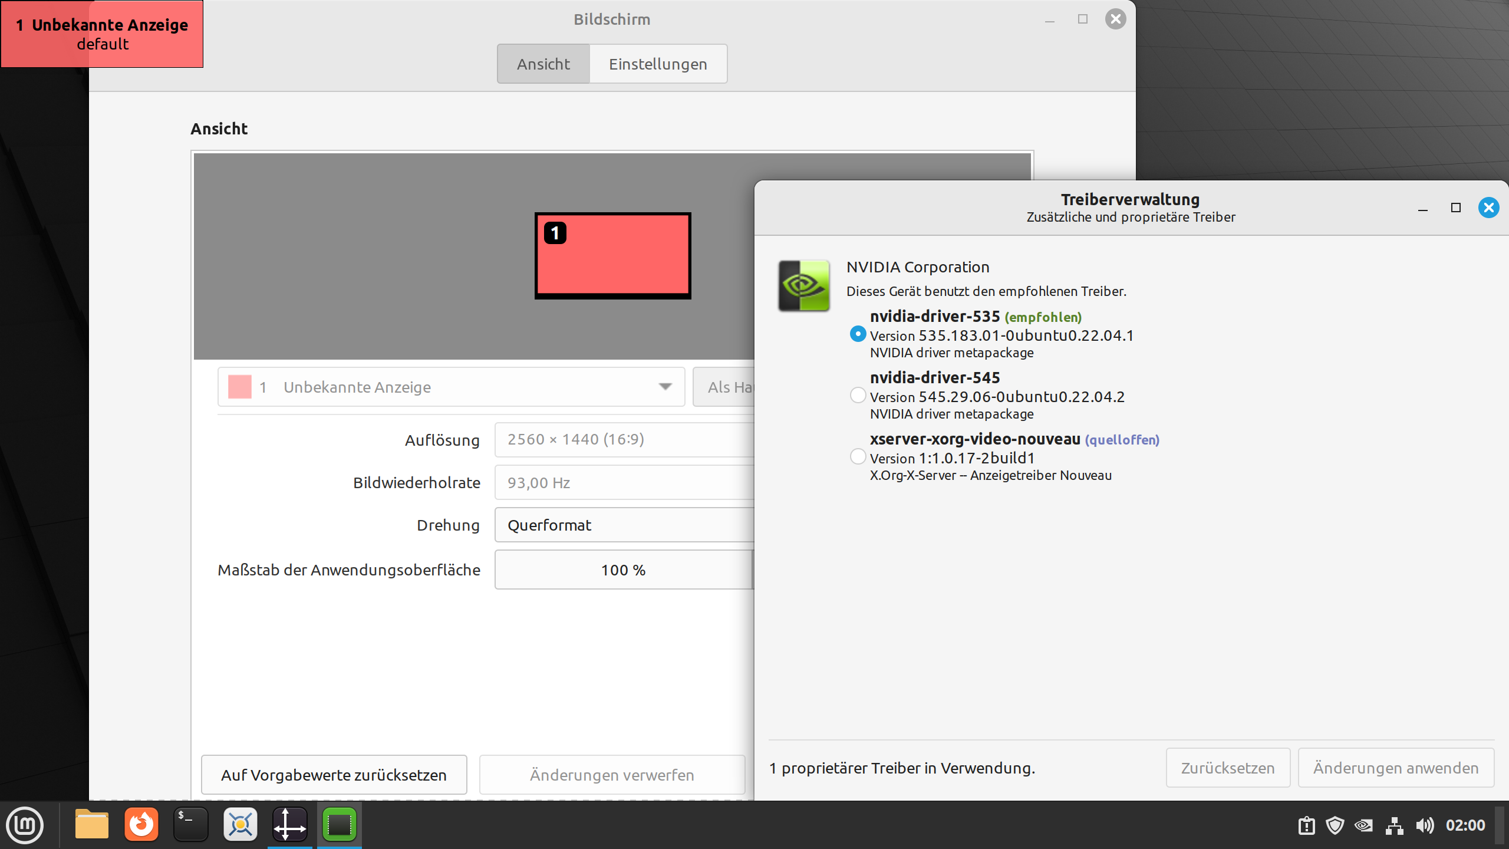1509x849 pixels.
Task: Click the red monitor 1 rectangle
Action: (x=613, y=256)
